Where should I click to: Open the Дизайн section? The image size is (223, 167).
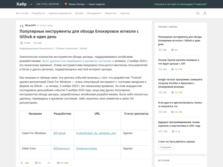click(79, 13)
